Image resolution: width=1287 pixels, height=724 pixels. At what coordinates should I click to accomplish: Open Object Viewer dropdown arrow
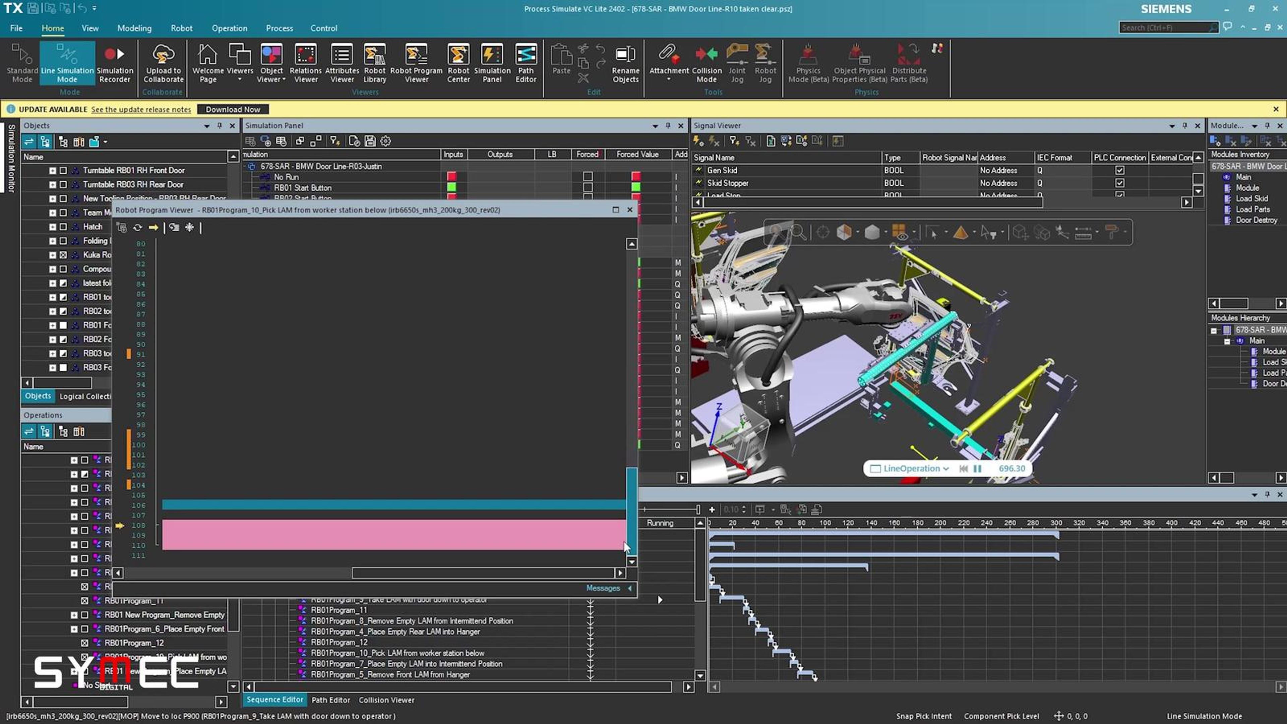tap(284, 79)
